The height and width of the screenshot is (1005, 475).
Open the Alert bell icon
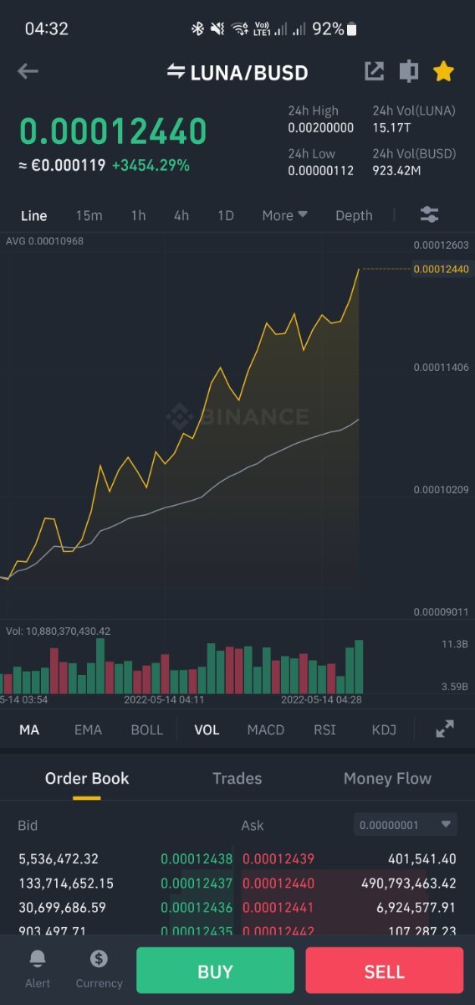pos(38,959)
